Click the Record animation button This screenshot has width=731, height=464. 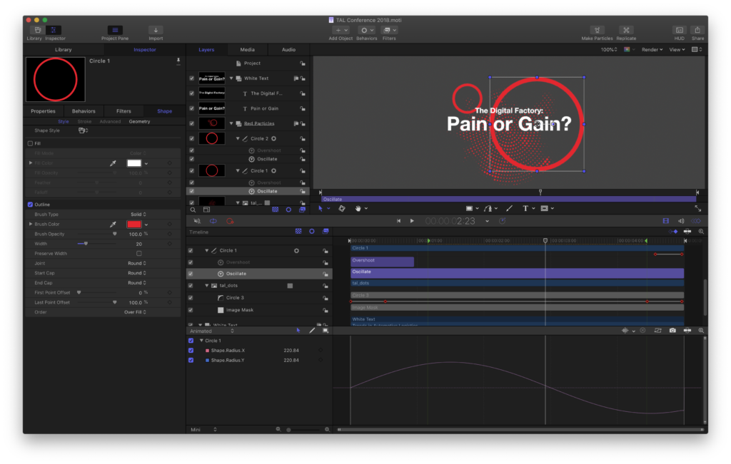(x=230, y=221)
